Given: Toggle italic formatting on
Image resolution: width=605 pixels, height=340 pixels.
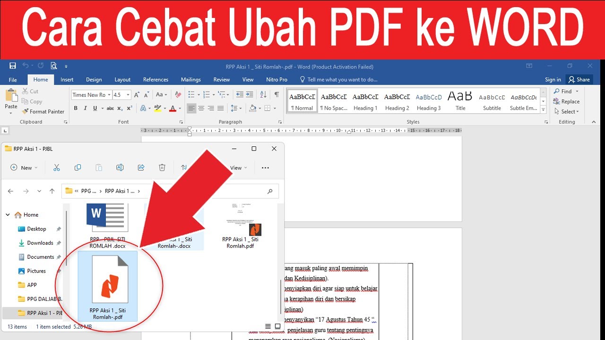Looking at the screenshot, I should (x=86, y=108).
